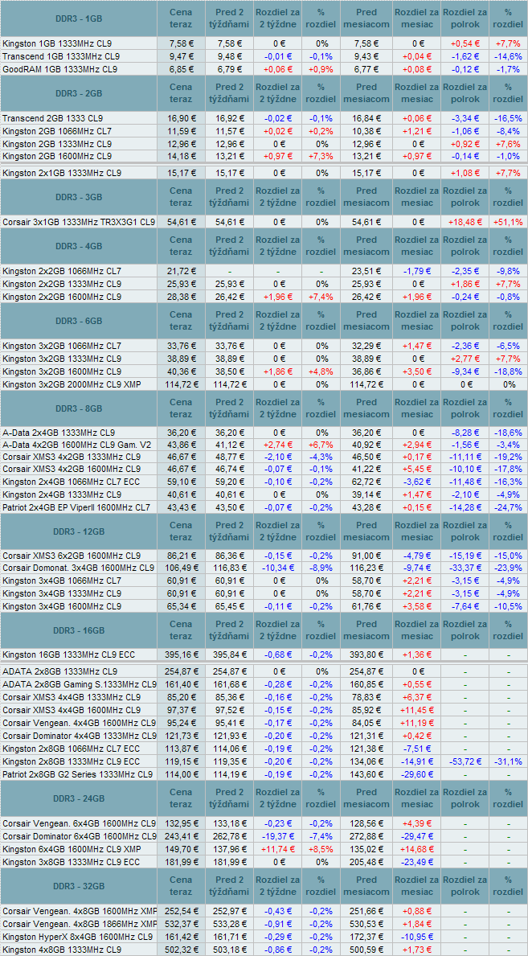Click 'Patriot 2x8GB G2 Series 1333MHz CL9' name

pos(77,774)
